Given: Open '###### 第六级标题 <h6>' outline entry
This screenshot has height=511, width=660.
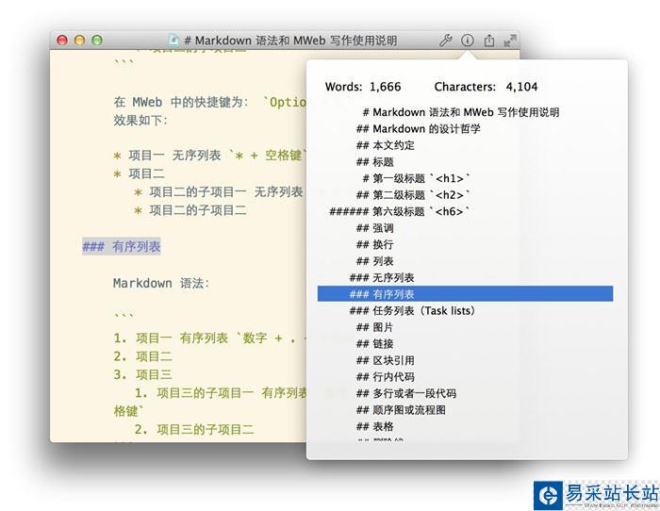Looking at the screenshot, I should click(400, 211).
